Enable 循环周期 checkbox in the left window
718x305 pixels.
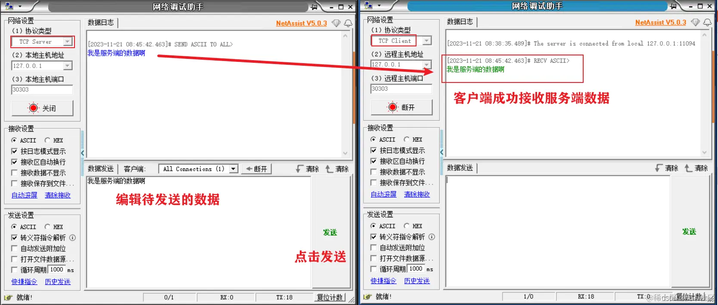(x=14, y=270)
